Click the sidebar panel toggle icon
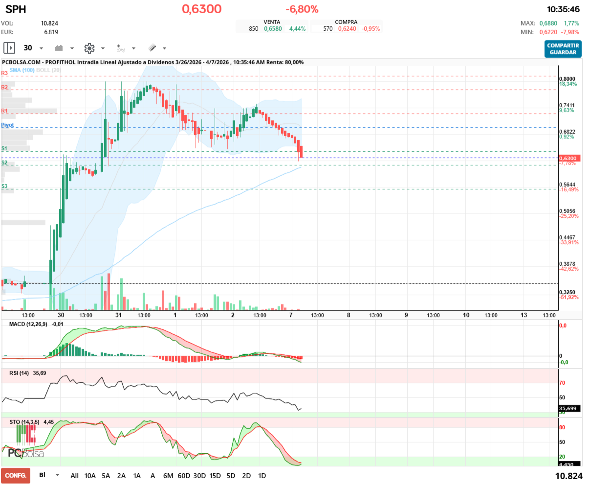This screenshot has height=486, width=589. [9, 48]
